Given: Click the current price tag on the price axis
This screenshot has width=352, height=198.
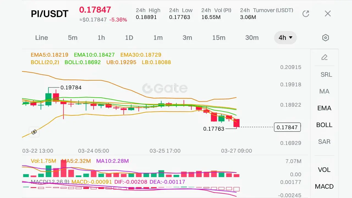Looking at the screenshot, I should (x=287, y=127).
